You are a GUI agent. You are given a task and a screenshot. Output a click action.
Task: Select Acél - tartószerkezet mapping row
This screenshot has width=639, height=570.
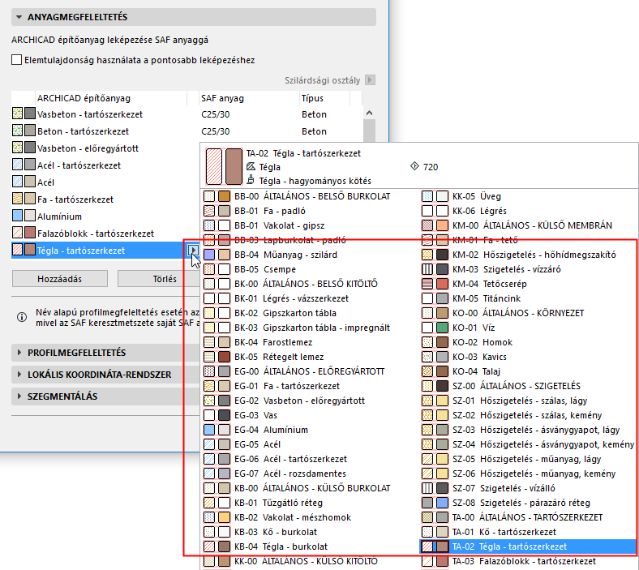click(x=106, y=165)
